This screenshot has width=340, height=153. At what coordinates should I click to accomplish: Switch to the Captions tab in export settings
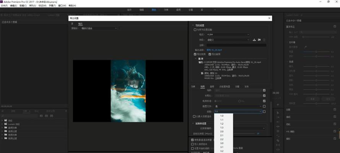click(237, 86)
